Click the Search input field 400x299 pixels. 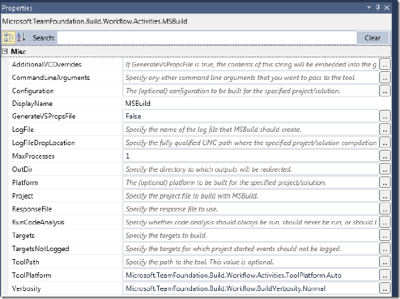coord(207,38)
